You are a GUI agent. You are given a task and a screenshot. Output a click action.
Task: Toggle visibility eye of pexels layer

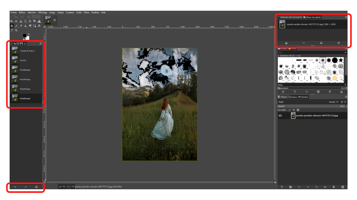280,115
